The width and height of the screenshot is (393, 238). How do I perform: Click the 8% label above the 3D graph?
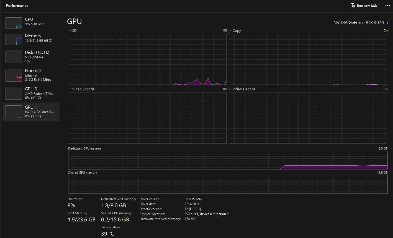tap(225, 31)
